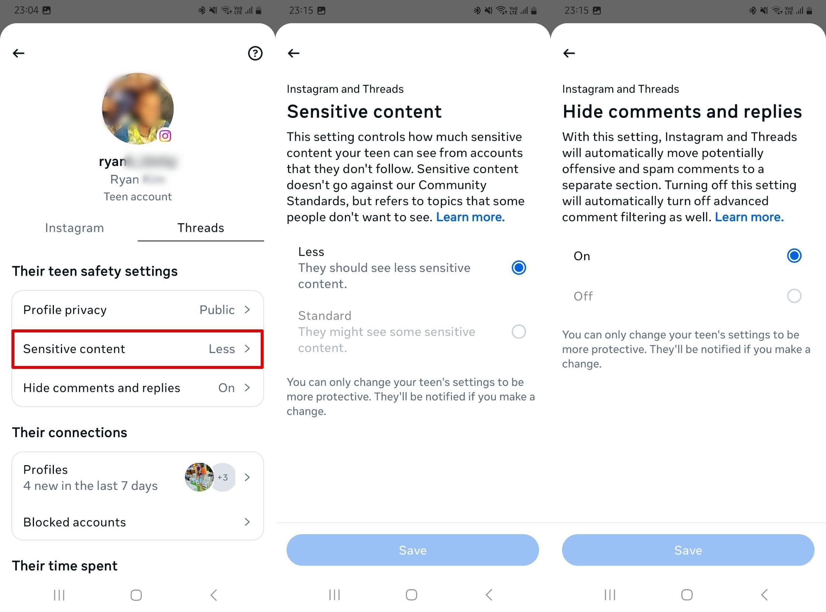Expand the Hide comments and replies chevron
The image size is (826, 612).
[x=247, y=388]
